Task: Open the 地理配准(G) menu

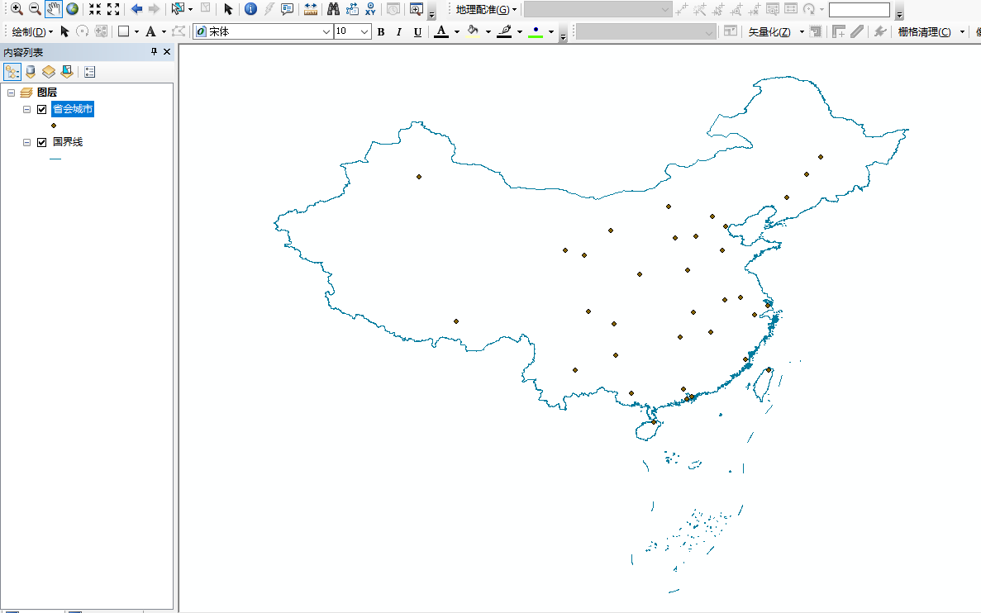Action: coord(483,9)
